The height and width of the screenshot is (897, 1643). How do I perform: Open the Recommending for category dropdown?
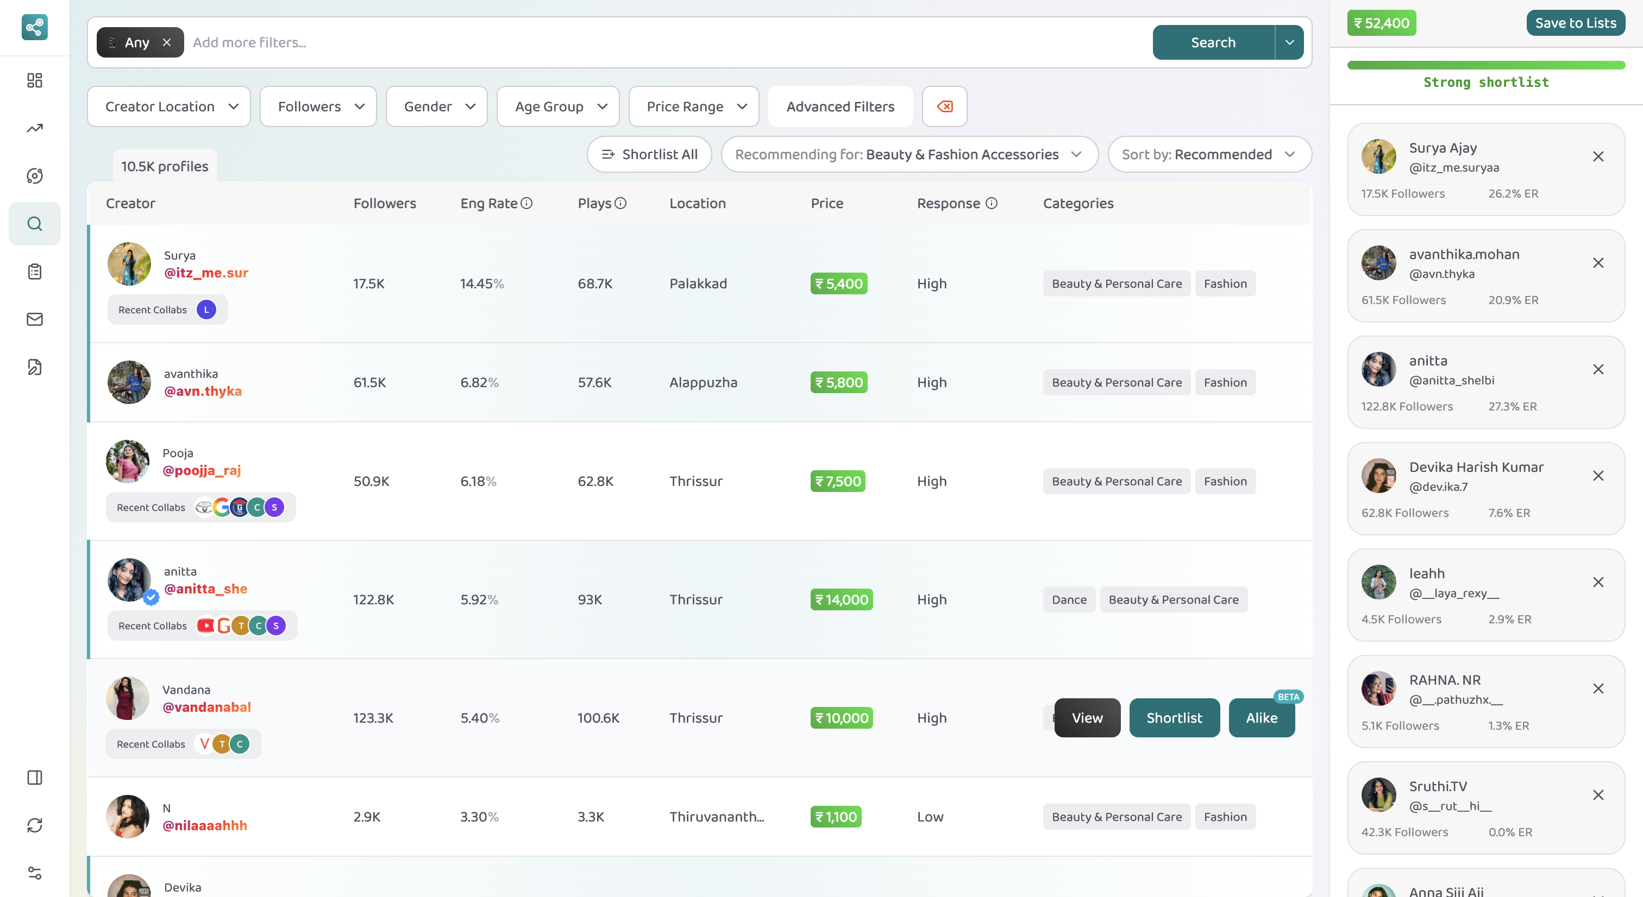[x=910, y=154]
